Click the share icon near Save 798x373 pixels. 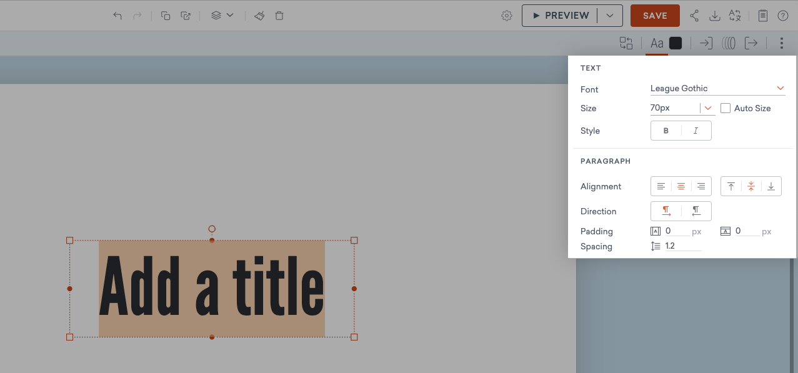[694, 15]
